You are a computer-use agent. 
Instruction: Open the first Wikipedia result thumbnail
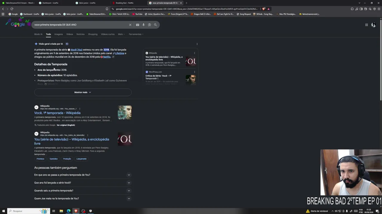(x=125, y=113)
